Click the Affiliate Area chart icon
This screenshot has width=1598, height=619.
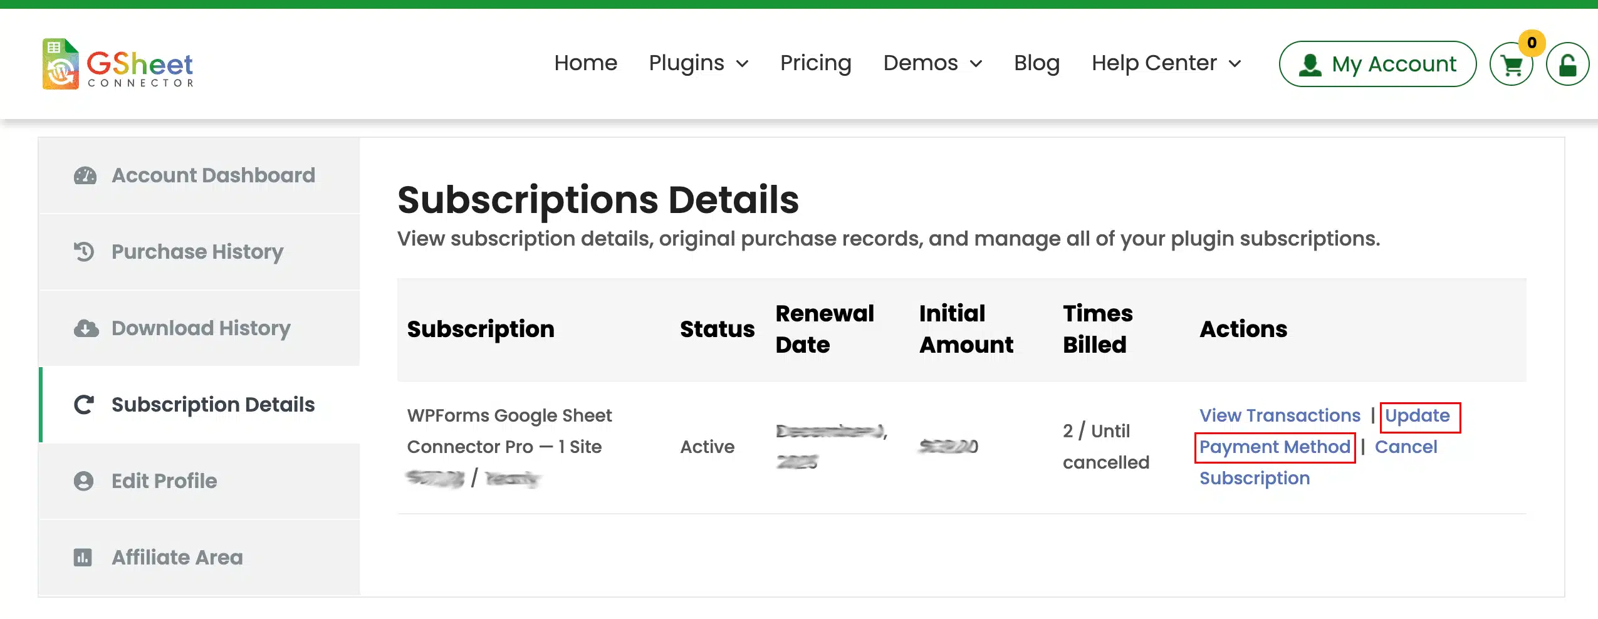point(83,558)
